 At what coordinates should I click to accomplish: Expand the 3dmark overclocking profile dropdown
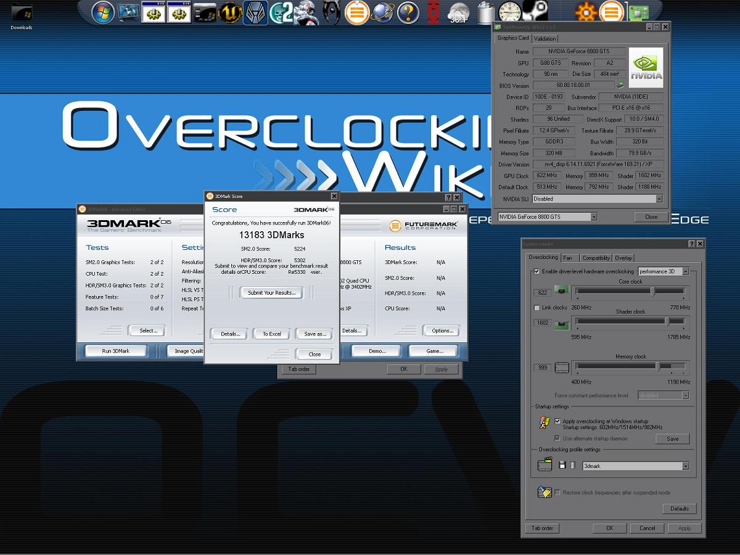(x=635, y=466)
